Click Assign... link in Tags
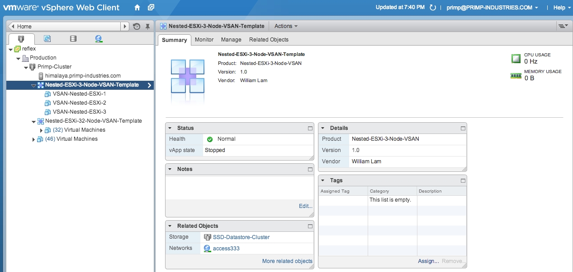The image size is (573, 272). pos(428,261)
